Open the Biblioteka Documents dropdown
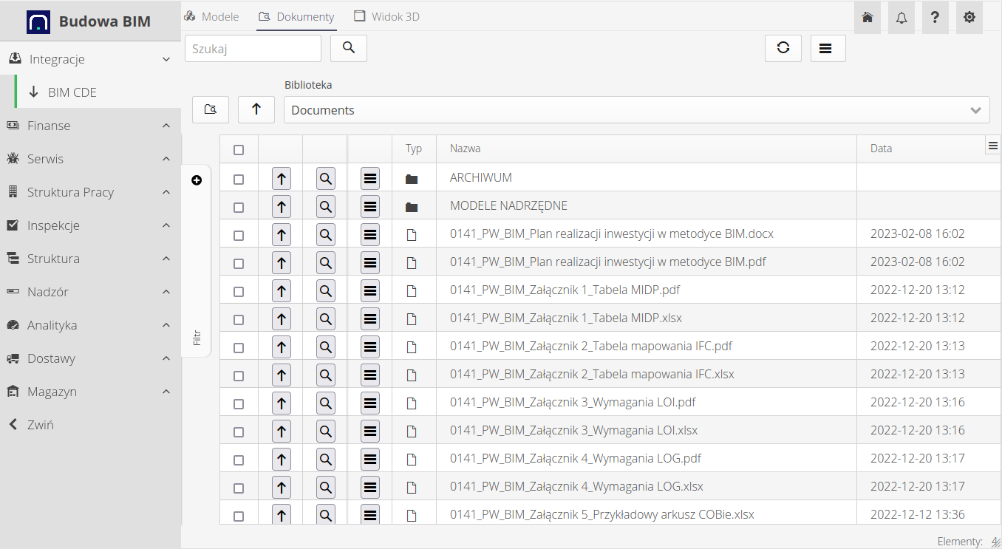The width and height of the screenshot is (1002, 549). coord(636,110)
